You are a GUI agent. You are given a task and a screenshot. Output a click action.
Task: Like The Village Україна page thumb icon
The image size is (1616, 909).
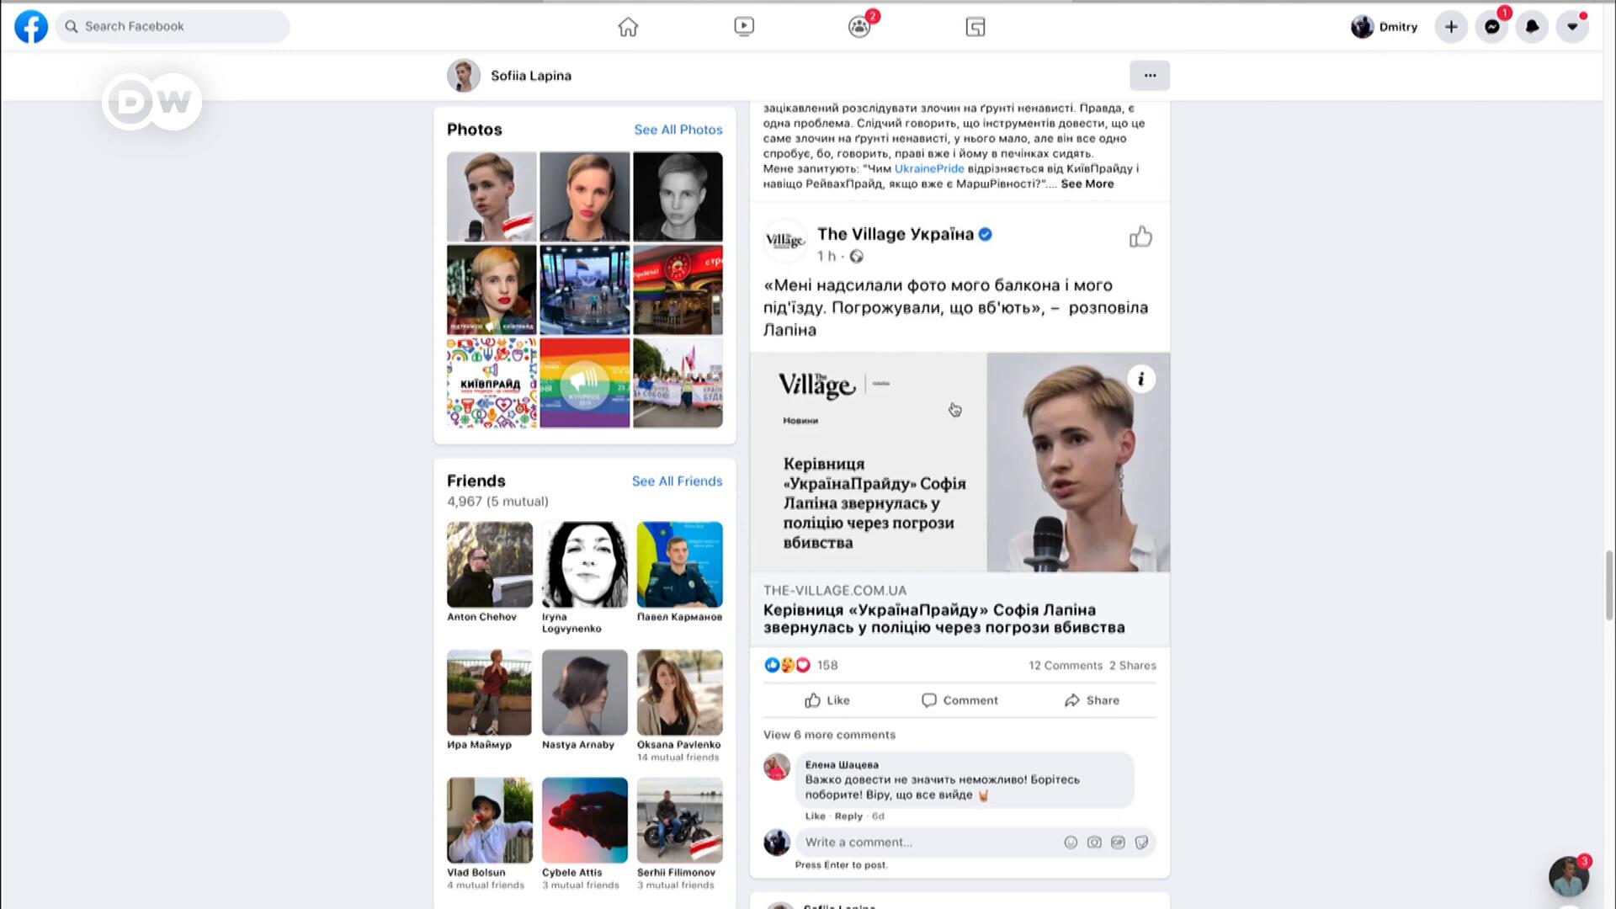point(1140,237)
